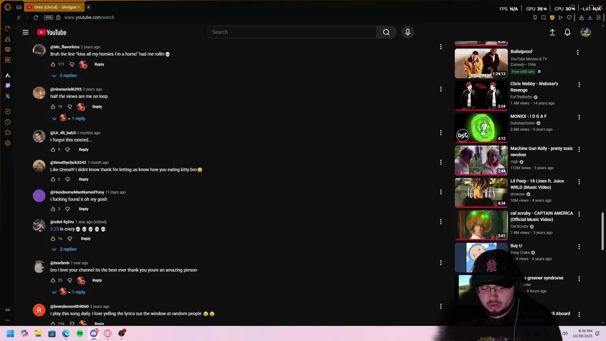Screen dimensions: 606x341
Task: Open the YouTube upload/create icon
Action: [552, 32]
